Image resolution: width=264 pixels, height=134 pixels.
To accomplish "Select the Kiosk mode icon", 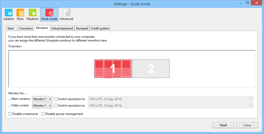I will click(x=49, y=15).
